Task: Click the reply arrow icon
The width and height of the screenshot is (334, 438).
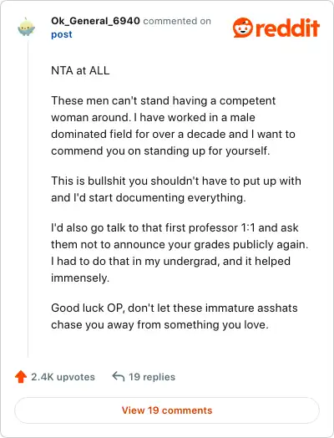Action: pyautogui.click(x=118, y=376)
